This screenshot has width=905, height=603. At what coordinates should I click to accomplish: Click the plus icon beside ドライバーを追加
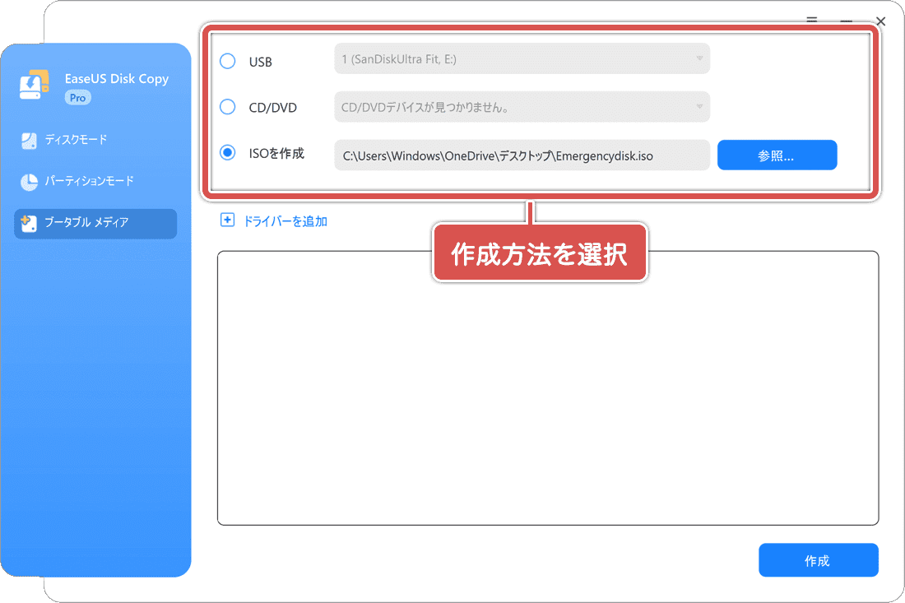(227, 220)
